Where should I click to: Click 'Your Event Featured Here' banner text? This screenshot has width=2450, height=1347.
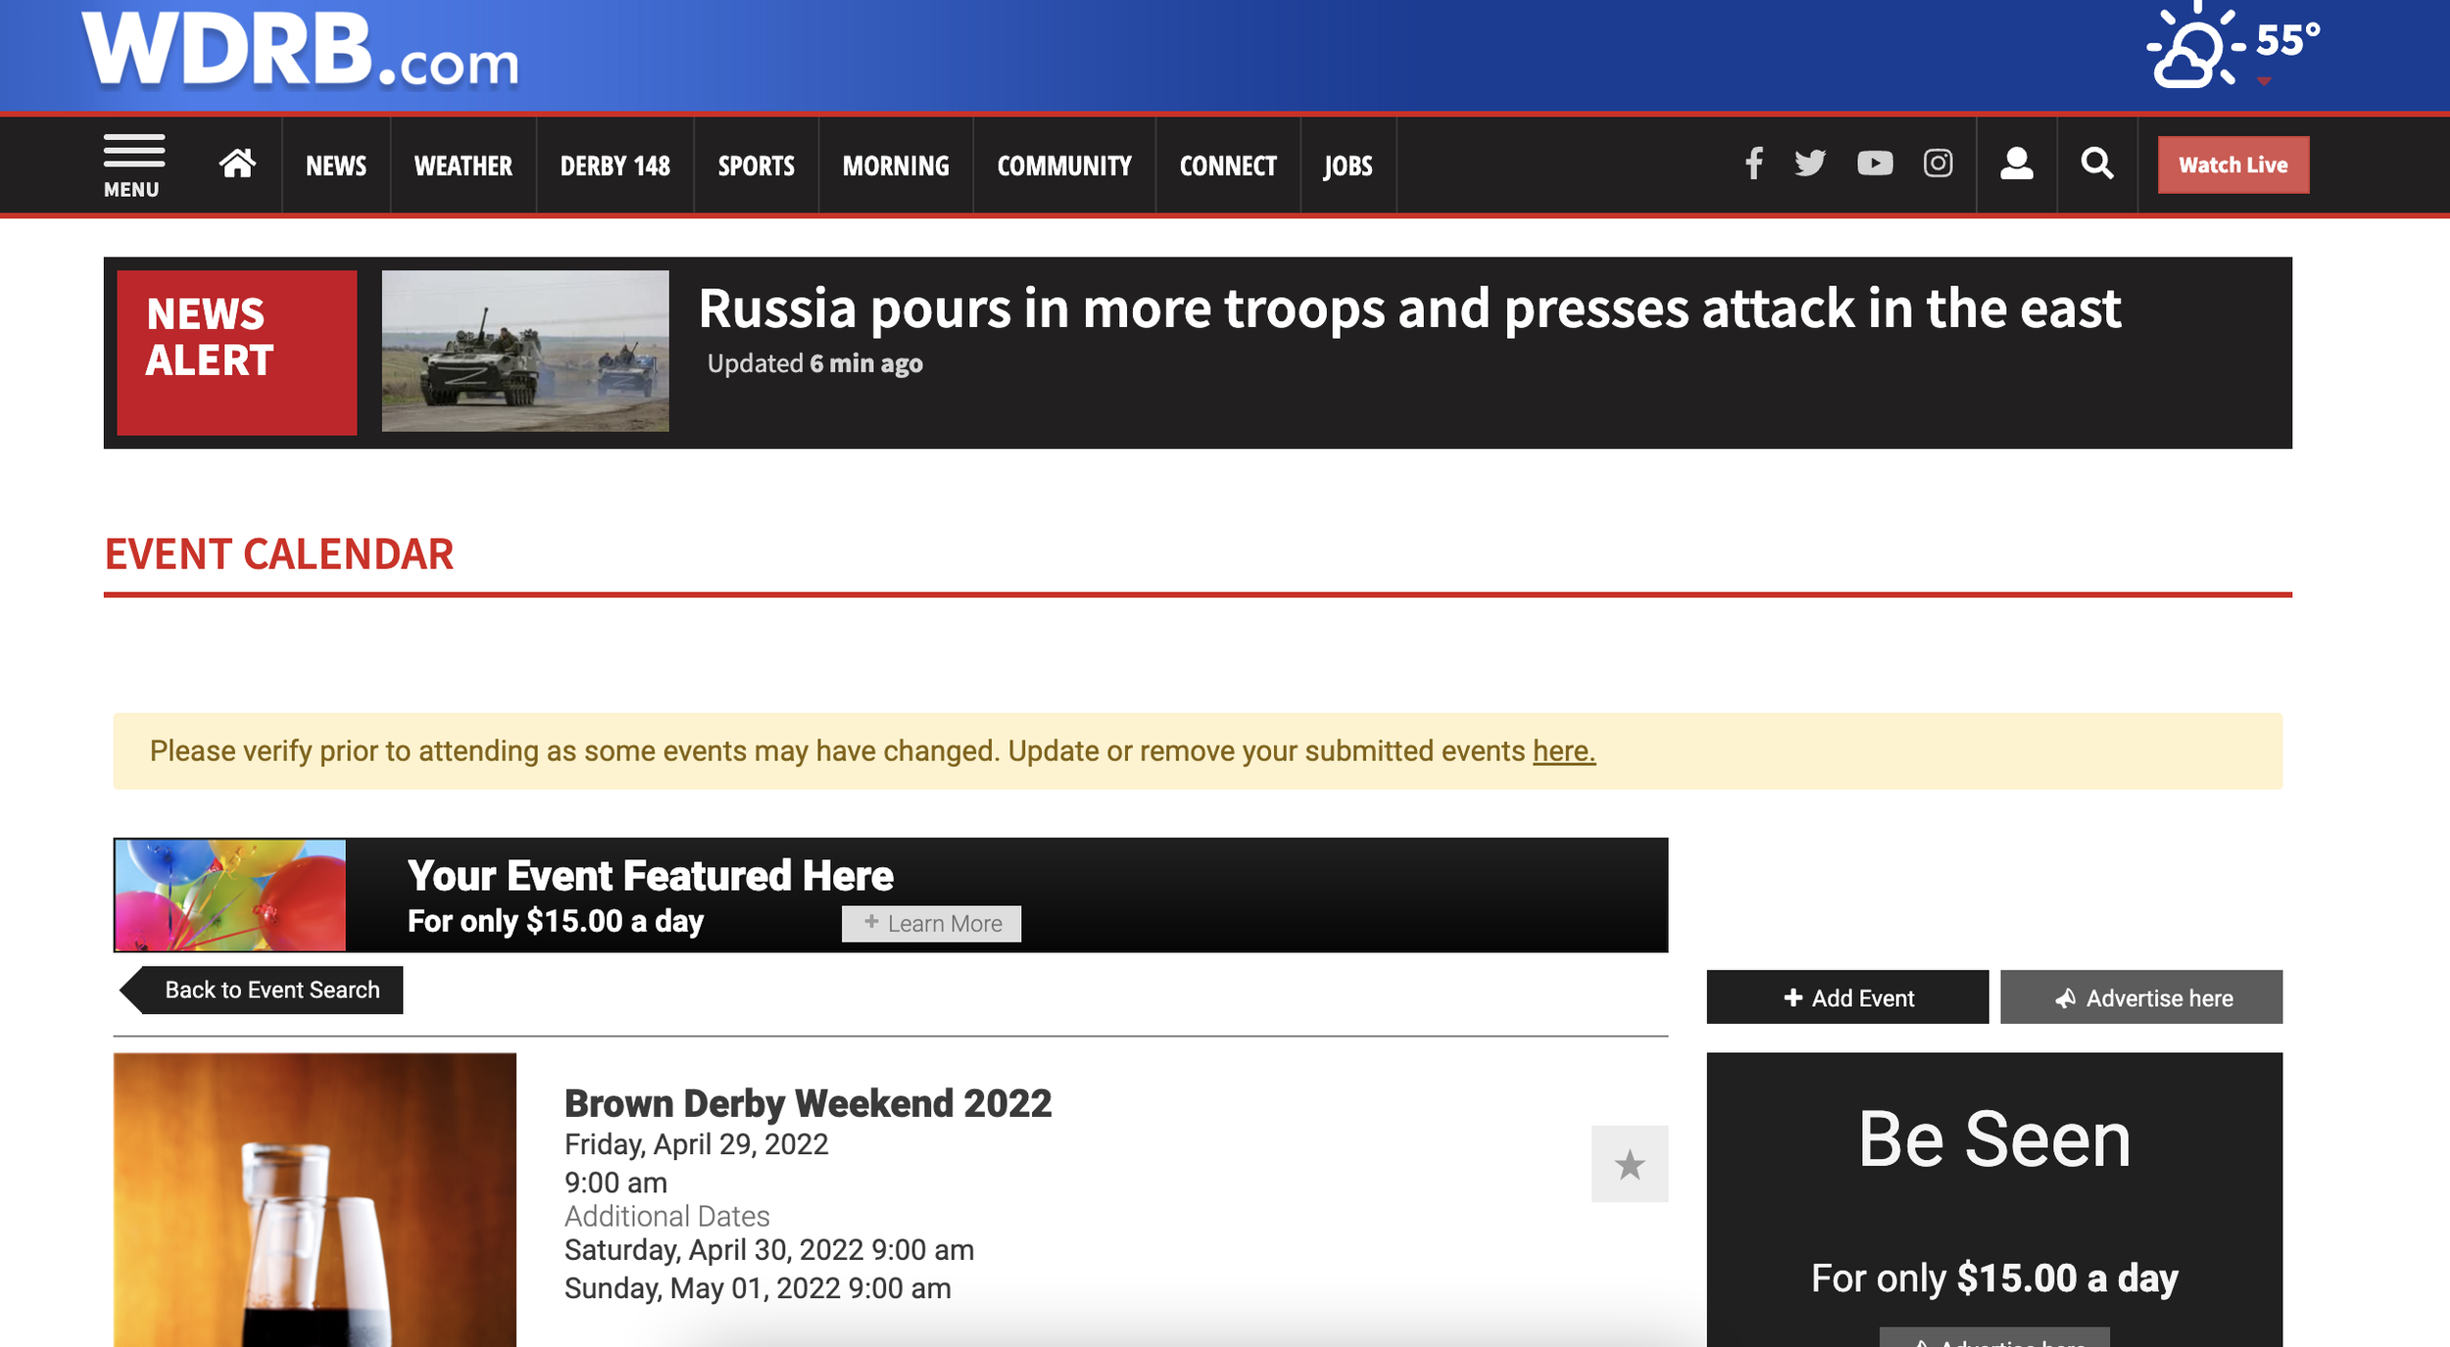coord(651,876)
